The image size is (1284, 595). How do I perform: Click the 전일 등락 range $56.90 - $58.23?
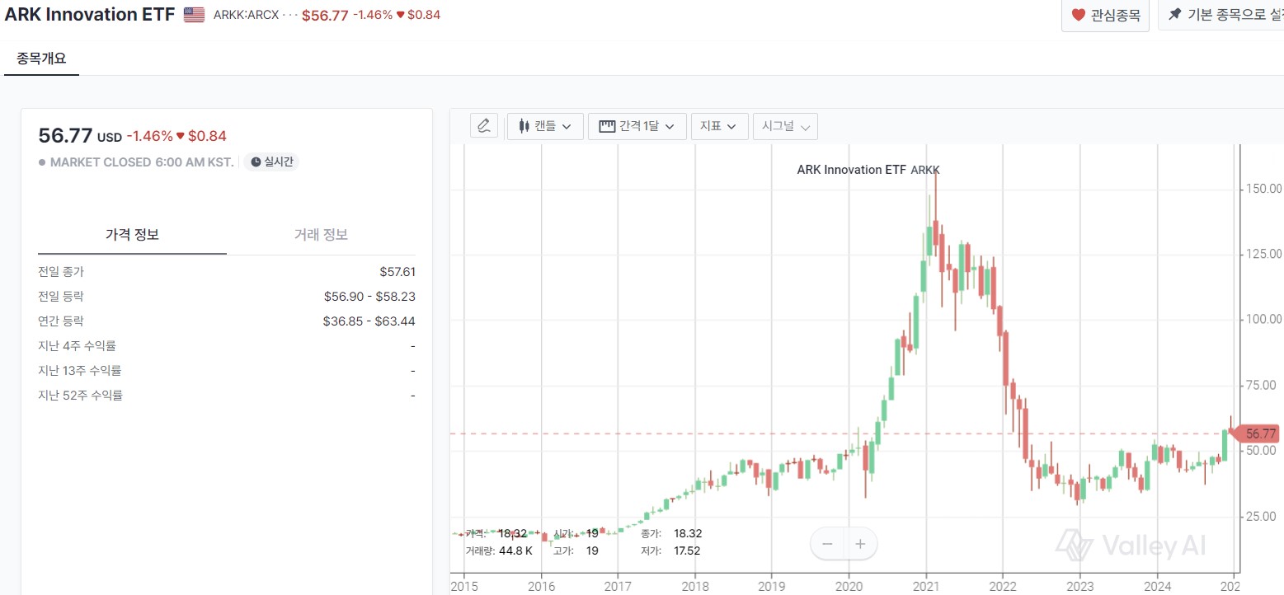(369, 296)
